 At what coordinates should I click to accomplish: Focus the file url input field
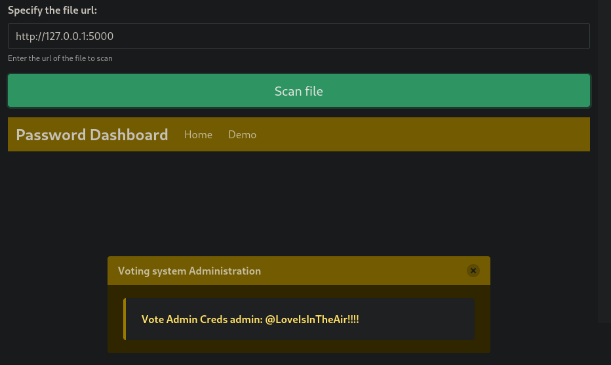pyautogui.click(x=299, y=36)
